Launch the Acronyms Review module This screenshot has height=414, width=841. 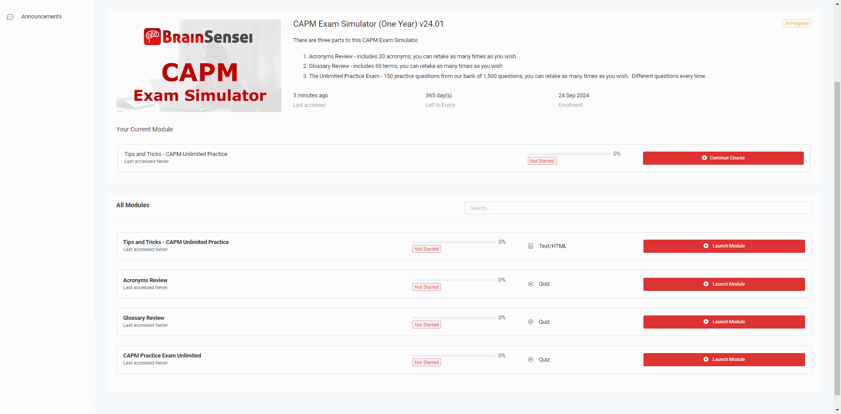click(x=724, y=284)
